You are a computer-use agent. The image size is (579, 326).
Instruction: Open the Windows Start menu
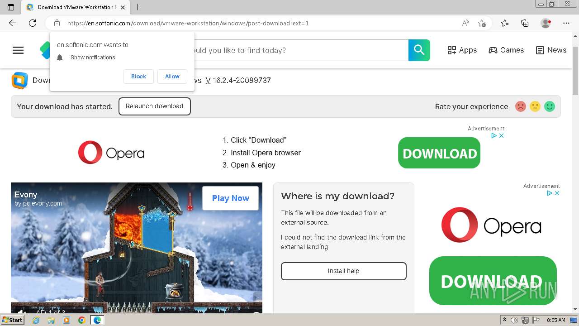pyautogui.click(x=12, y=320)
